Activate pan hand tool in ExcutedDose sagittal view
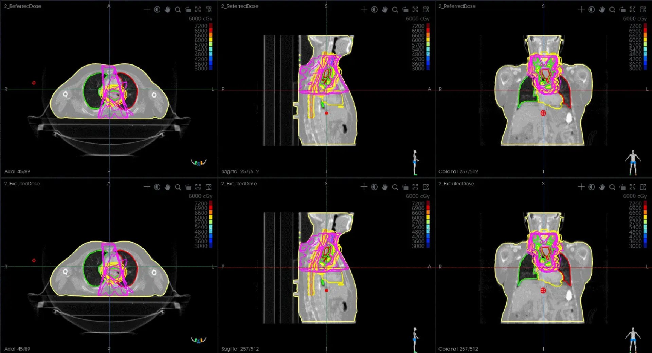The height and width of the screenshot is (353, 652). coord(385,187)
